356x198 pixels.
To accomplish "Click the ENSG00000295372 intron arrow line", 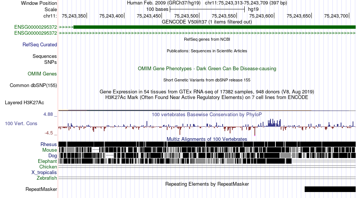I will pyautogui.click(x=207, y=33).
